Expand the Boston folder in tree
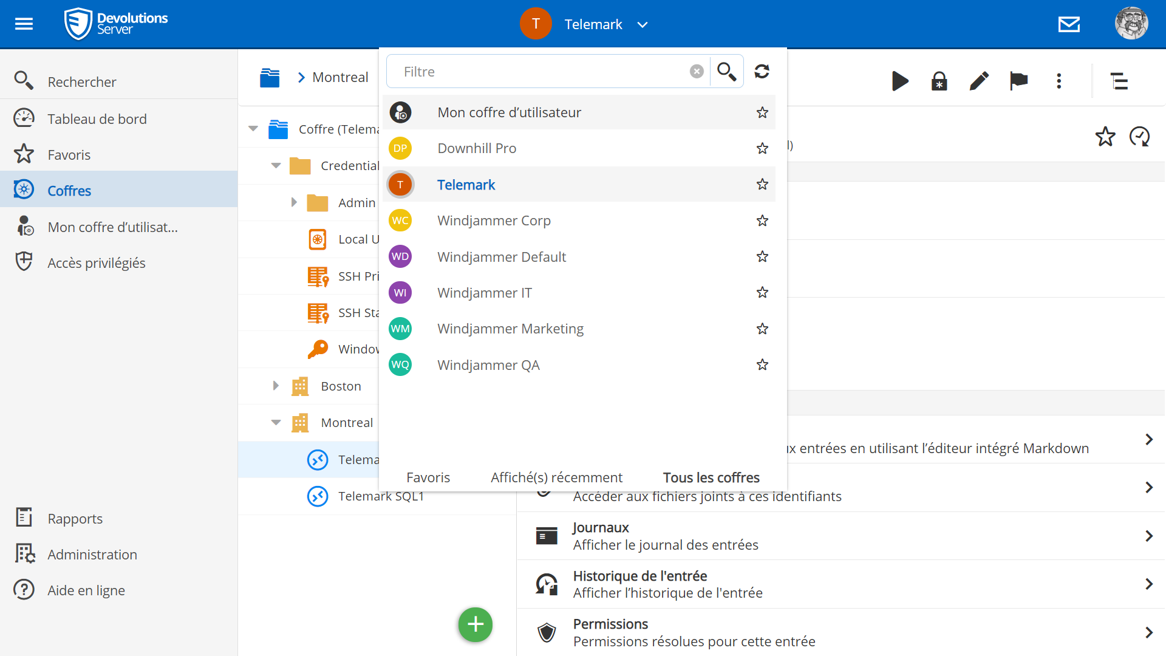This screenshot has width=1166, height=656. (276, 386)
